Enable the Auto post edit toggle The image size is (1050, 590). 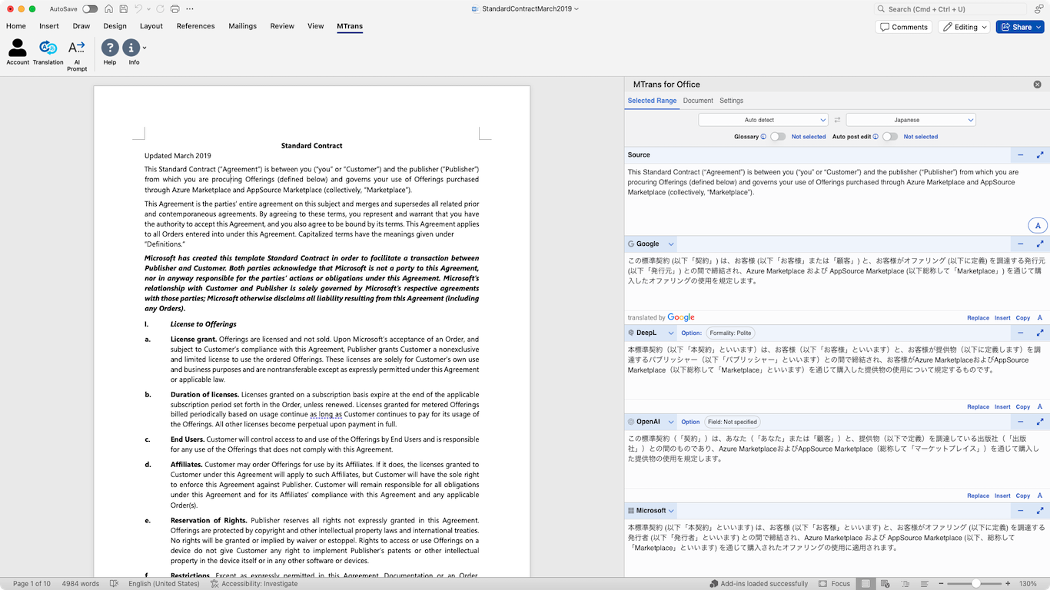coord(890,137)
